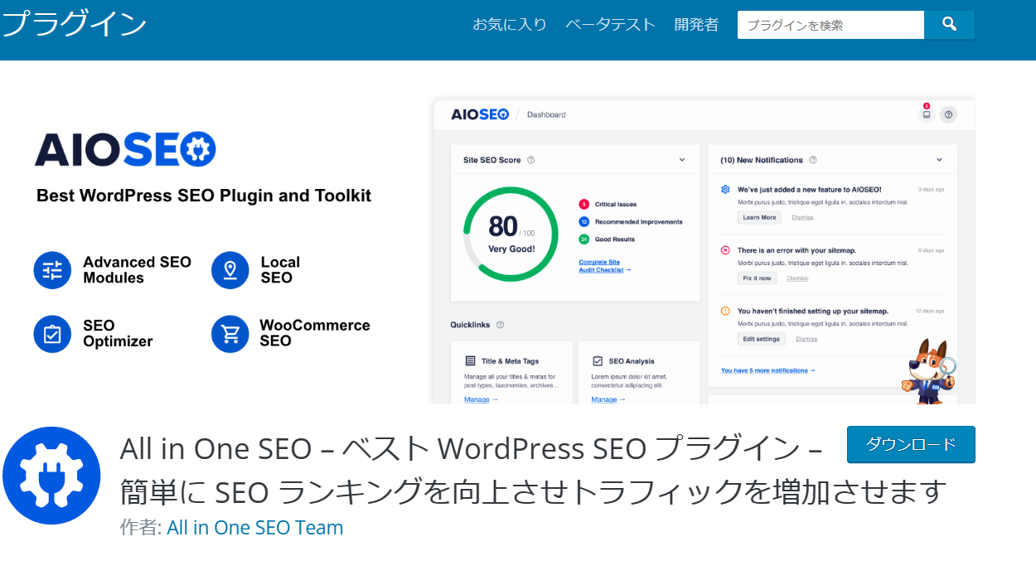Viewport: 1036px width, 580px height.
Task: Click the Local SEO map pin icon
Action: tap(230, 270)
